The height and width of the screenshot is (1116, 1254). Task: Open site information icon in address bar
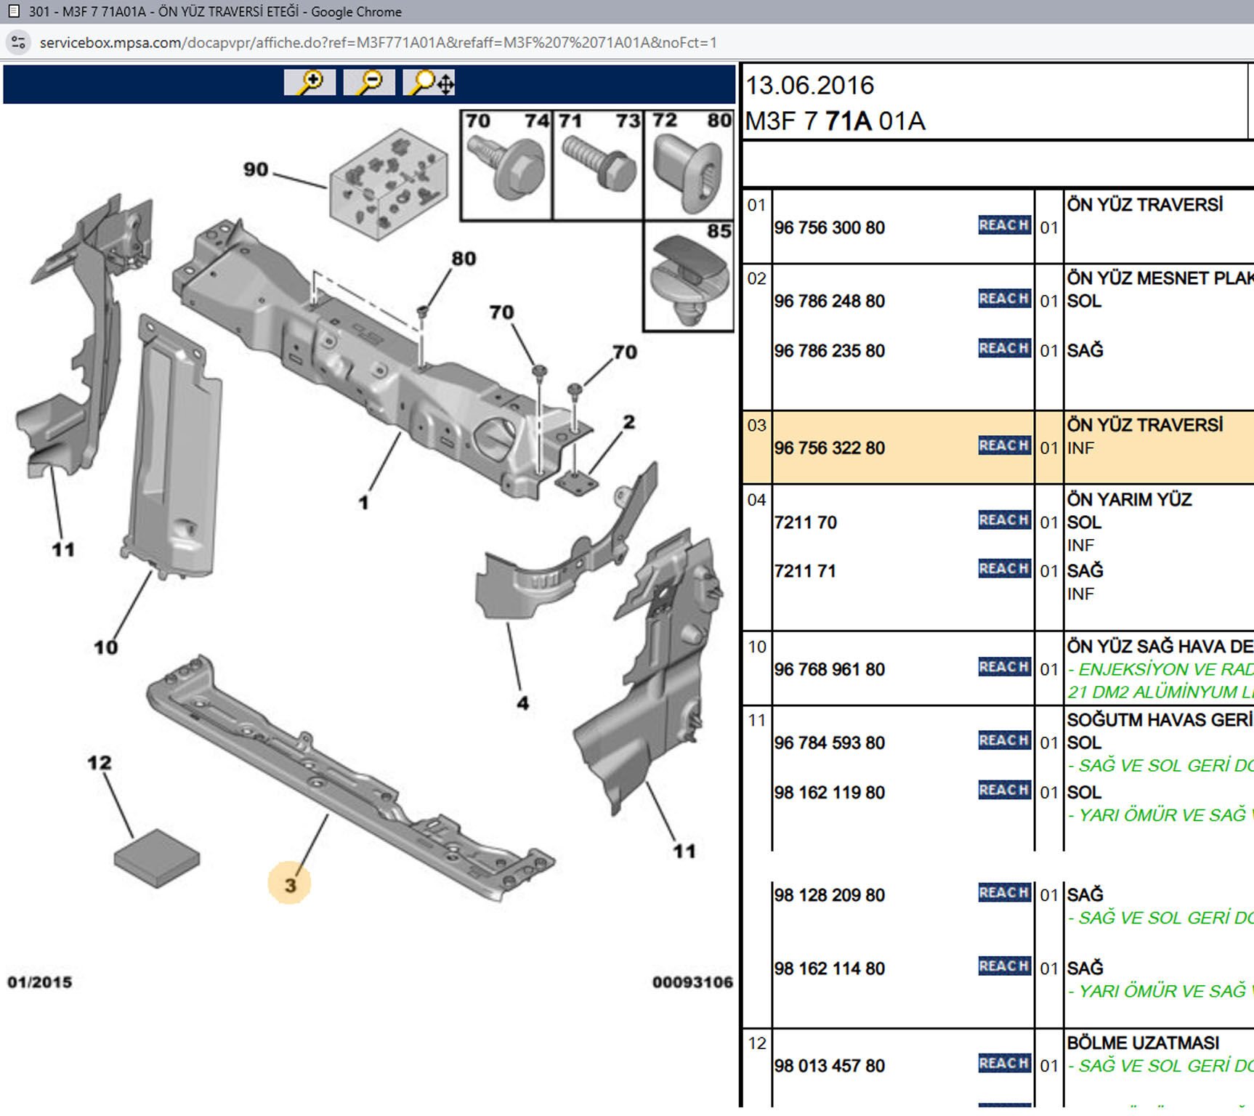tap(18, 42)
